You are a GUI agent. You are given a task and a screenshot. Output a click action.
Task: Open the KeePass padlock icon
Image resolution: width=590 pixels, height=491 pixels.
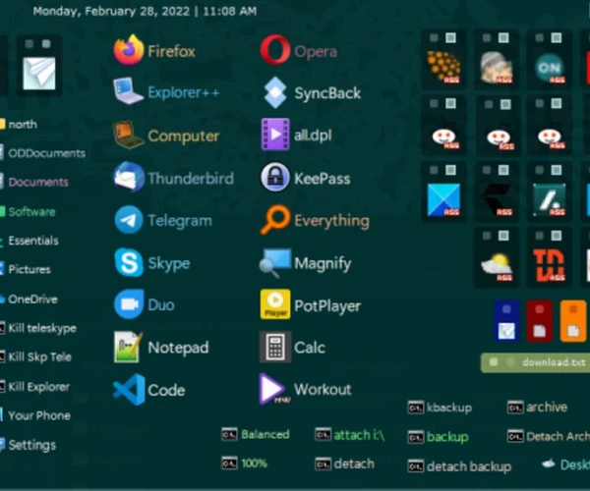(275, 177)
